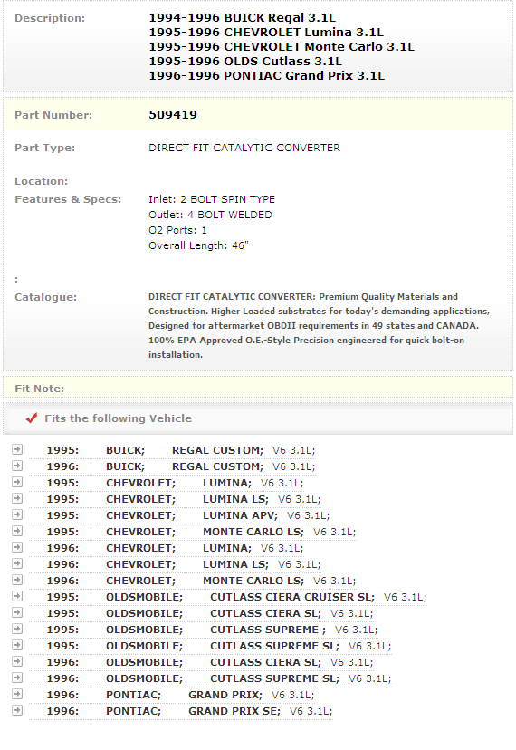
Task: Expand the 1995 Buick Regal Custom row arrow
Action: pos(17,449)
